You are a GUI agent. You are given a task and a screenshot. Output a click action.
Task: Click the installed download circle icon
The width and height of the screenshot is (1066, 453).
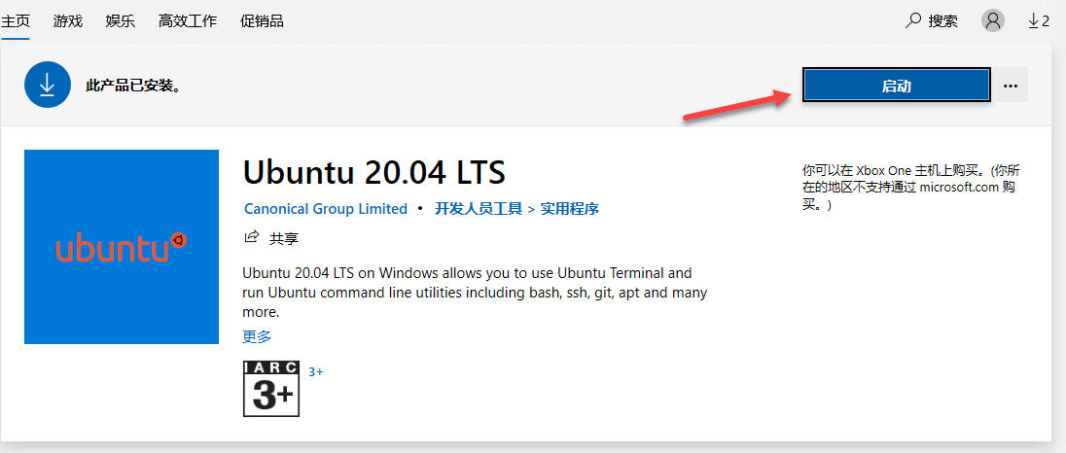(x=48, y=85)
